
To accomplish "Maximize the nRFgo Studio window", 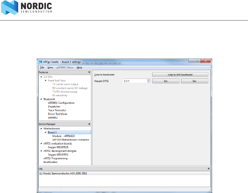I will pyautogui.click(x=197, y=61).
